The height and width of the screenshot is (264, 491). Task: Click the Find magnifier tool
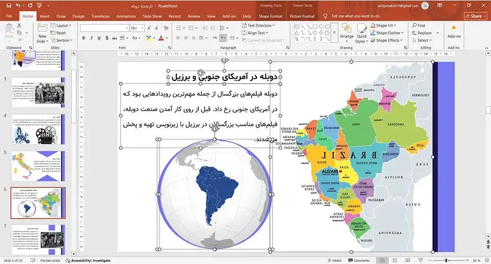(419, 26)
